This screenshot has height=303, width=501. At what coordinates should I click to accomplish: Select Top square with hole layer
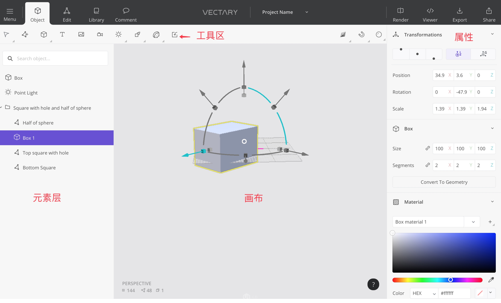pos(57,153)
